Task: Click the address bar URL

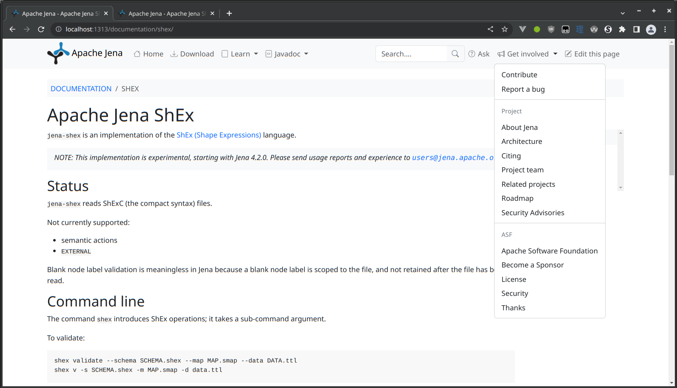Action: pyautogui.click(x=119, y=29)
